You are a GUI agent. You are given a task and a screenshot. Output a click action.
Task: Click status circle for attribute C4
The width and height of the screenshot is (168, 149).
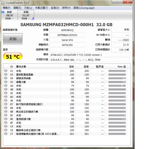pyautogui.click(x=6, y=126)
